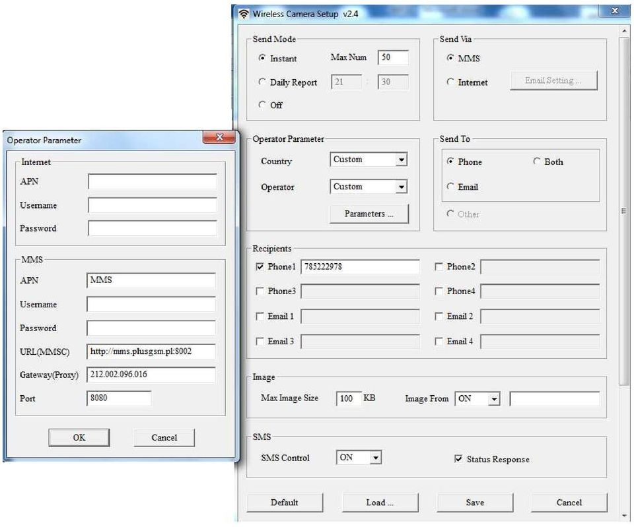Click the scrollbar down arrow in Setup window
The image size is (634, 527).
(x=624, y=516)
